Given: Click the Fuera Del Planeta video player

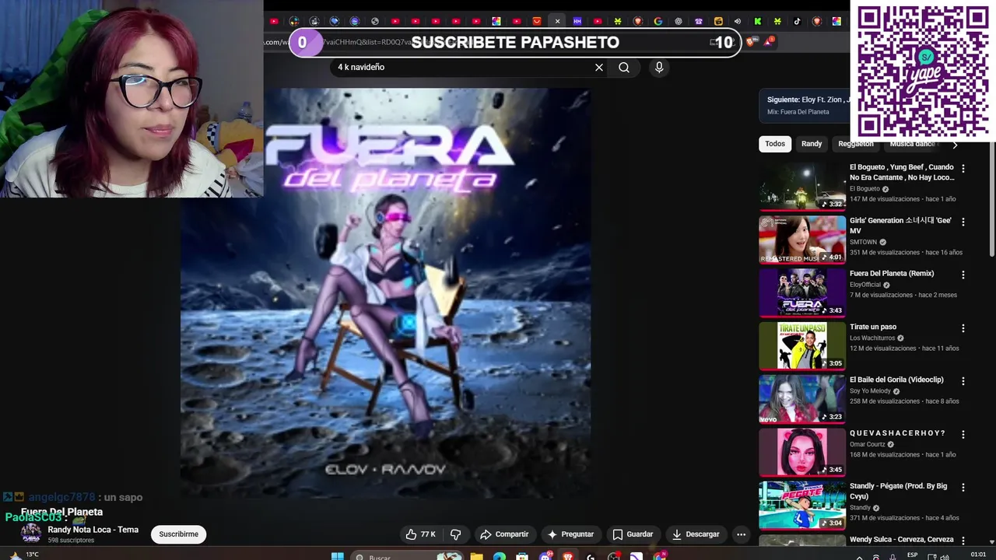Looking at the screenshot, I should [385, 292].
